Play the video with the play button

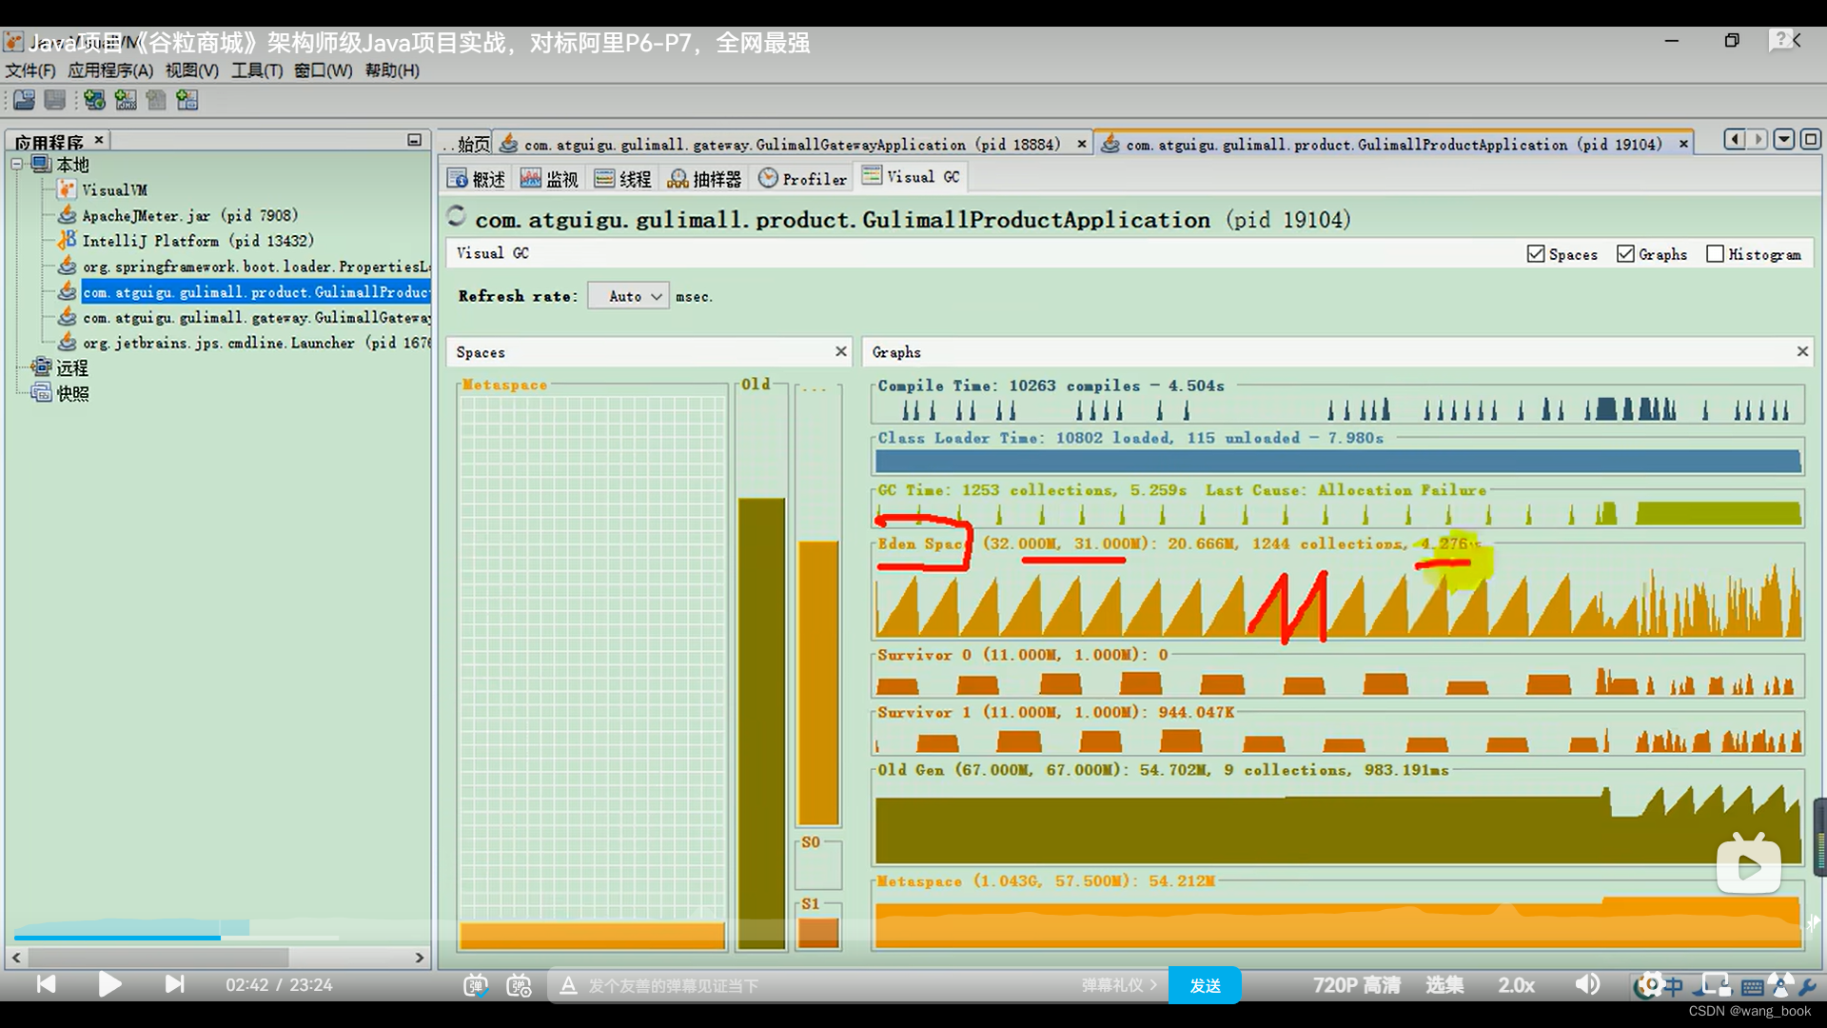pyautogui.click(x=109, y=984)
